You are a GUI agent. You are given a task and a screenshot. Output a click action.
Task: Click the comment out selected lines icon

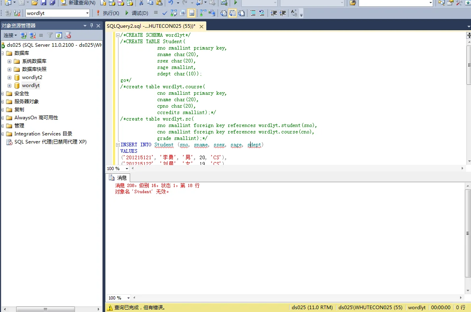253,13
